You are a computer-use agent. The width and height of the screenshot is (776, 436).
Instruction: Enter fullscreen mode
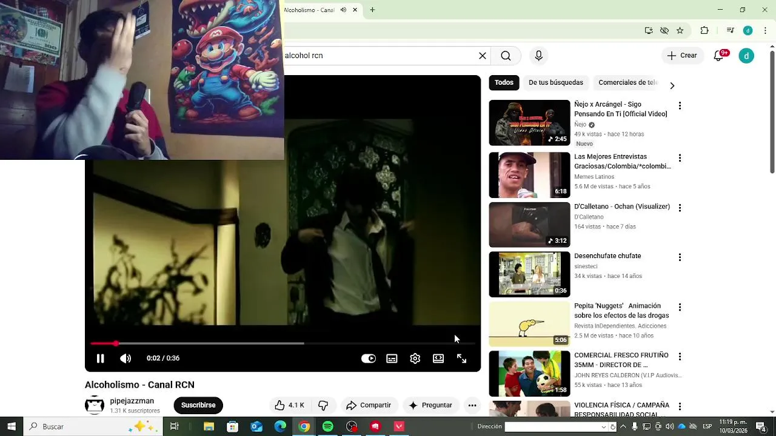pyautogui.click(x=461, y=358)
